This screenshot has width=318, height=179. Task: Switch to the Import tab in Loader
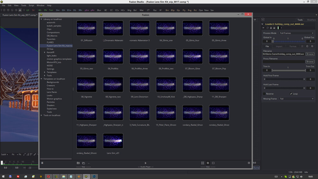click(279, 47)
